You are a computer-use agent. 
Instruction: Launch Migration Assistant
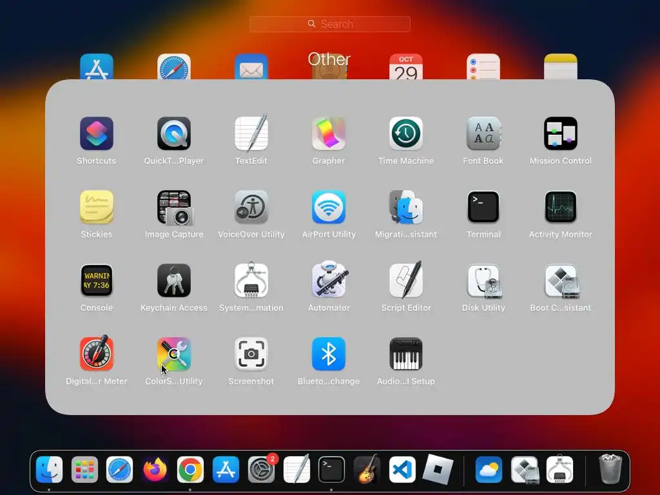(x=406, y=207)
